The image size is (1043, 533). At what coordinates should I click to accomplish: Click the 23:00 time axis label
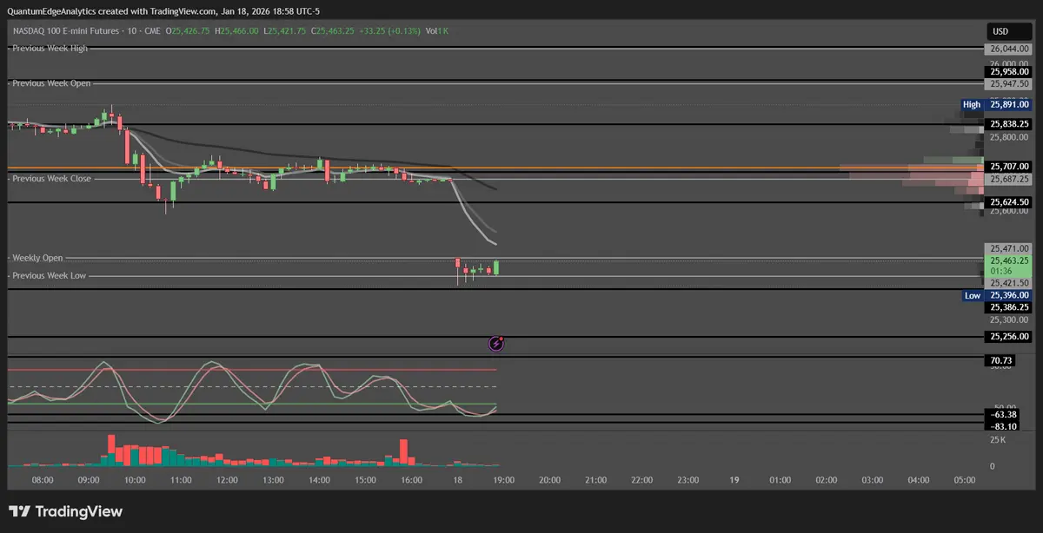click(688, 479)
